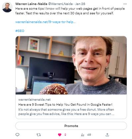Open the donut selfie preview image
This screenshot has width=132, height=139.
pos(71,65)
